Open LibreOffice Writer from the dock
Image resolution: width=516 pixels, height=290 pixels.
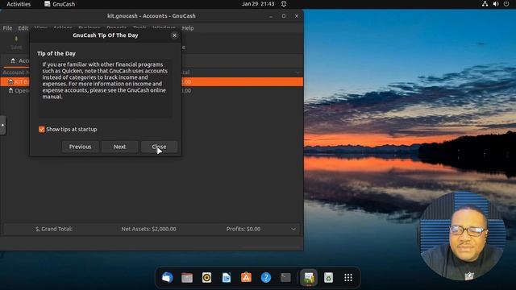pyautogui.click(x=227, y=277)
